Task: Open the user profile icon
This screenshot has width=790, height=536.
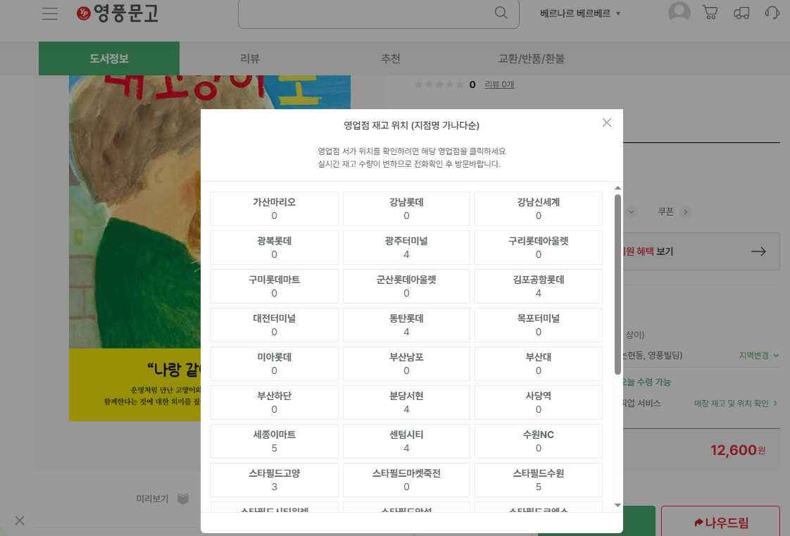Action: [679, 11]
